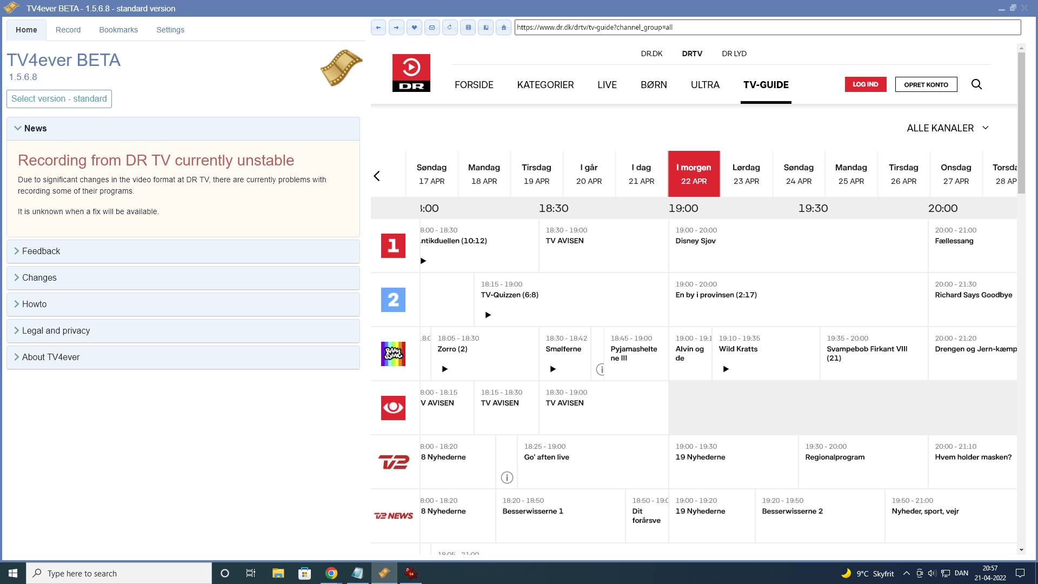Screen dimensions: 1038x584
Task: Click the film strip icon in the toolbar
Action: (468, 28)
